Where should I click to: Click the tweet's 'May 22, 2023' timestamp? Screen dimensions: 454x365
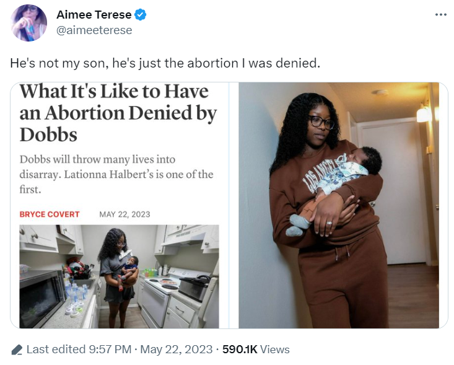176,350
